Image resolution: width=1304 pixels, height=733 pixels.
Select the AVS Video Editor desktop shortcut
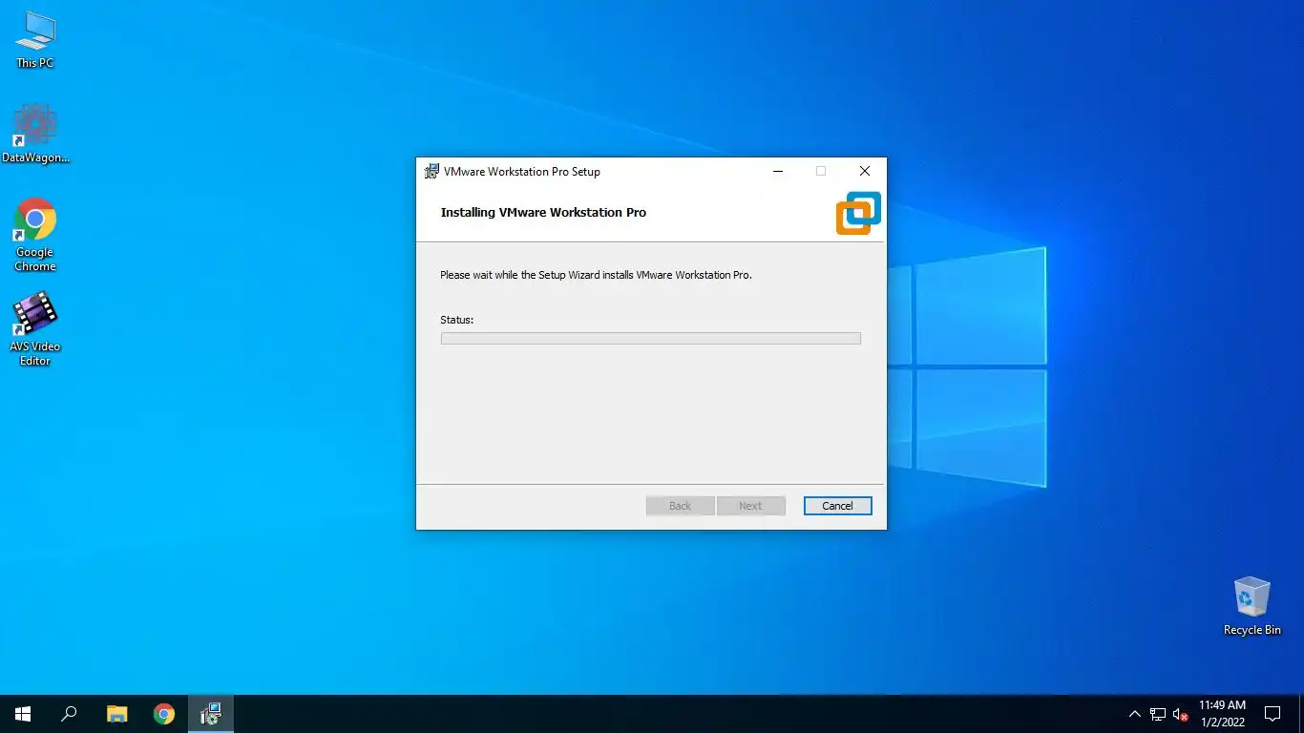tap(35, 329)
